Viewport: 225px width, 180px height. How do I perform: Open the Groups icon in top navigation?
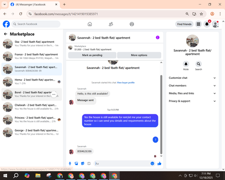pos(132,24)
